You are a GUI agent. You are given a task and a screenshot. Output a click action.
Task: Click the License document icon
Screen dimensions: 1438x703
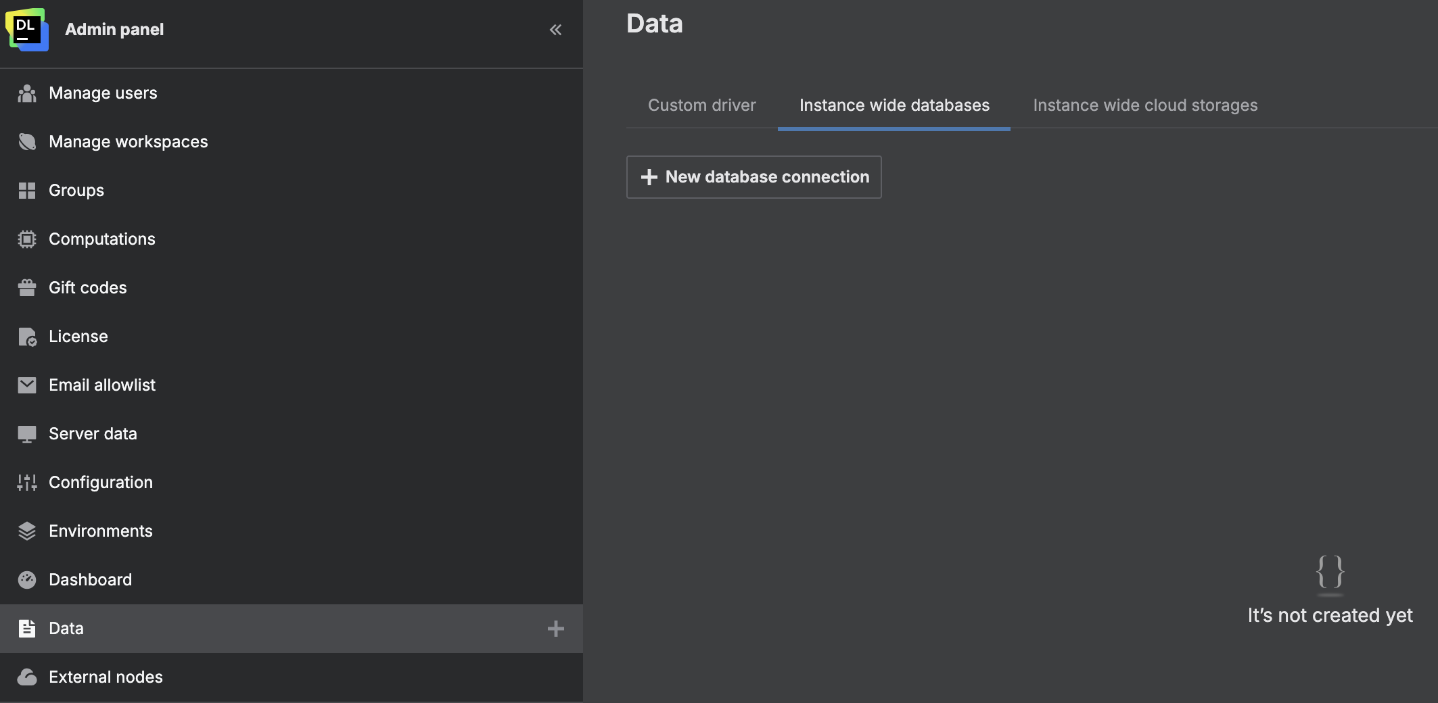pyautogui.click(x=27, y=337)
